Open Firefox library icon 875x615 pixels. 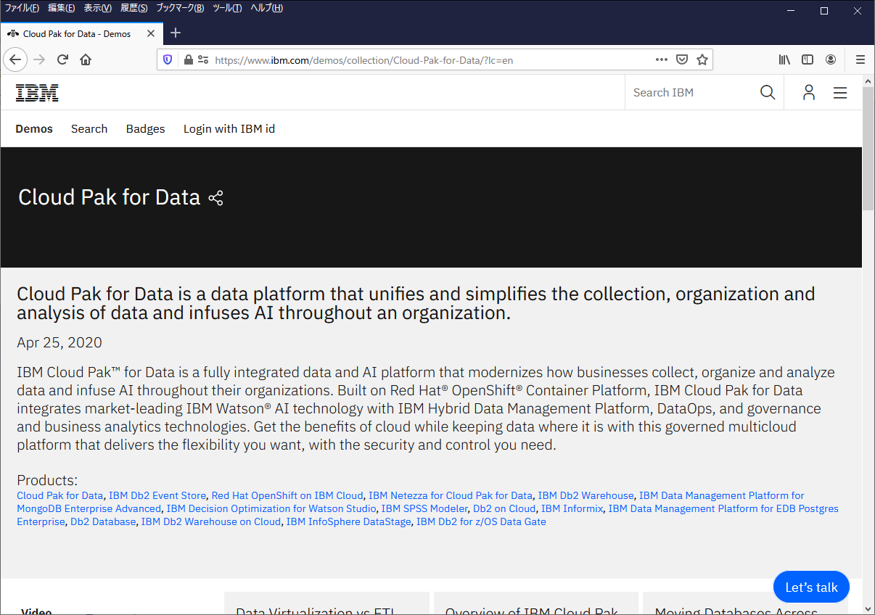[x=784, y=59]
